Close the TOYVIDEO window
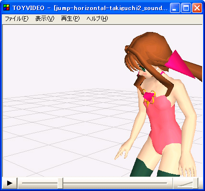This screenshot has height=191, width=205. (197, 8)
